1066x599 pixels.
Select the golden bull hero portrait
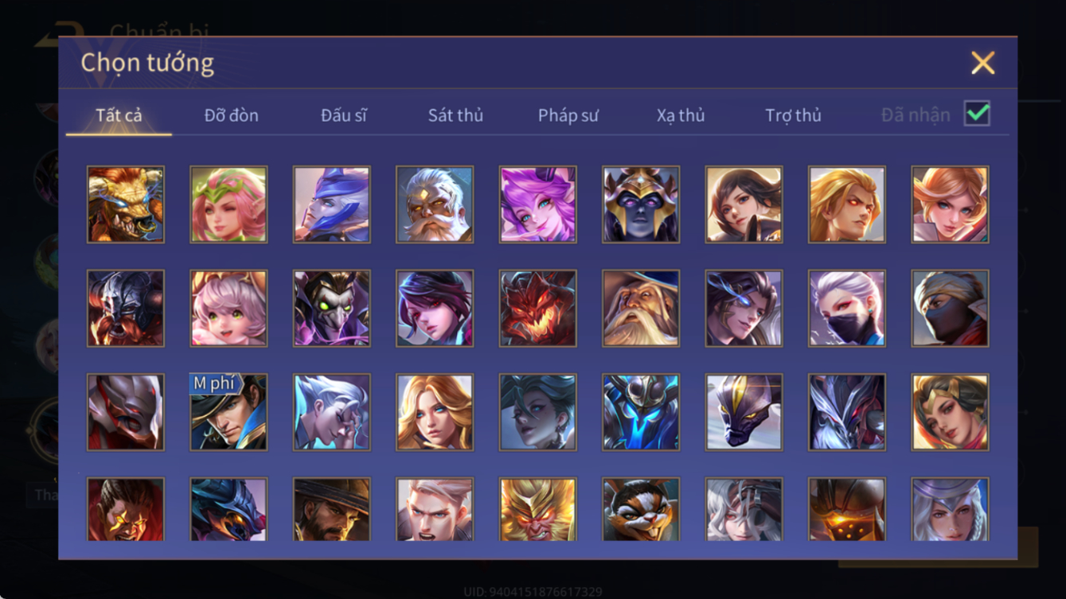pyautogui.click(x=126, y=204)
